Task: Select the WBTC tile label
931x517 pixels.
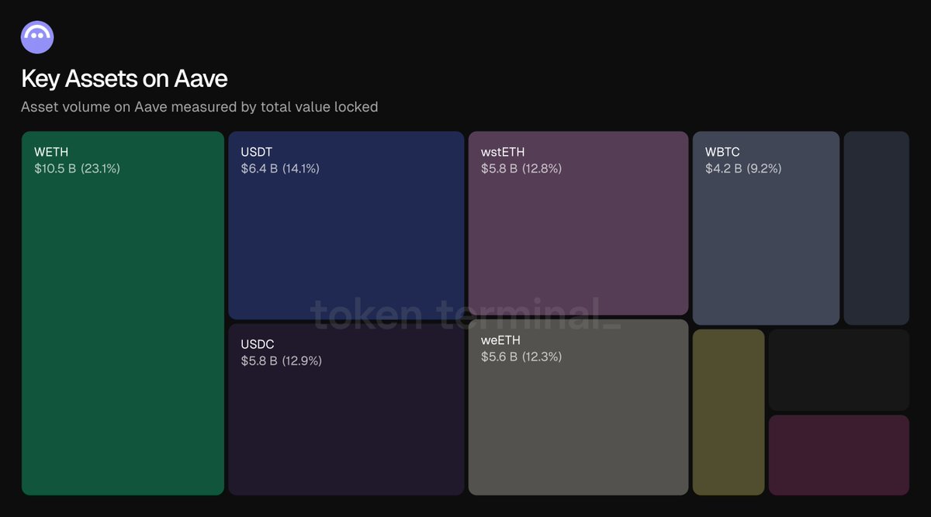Action: click(x=722, y=152)
